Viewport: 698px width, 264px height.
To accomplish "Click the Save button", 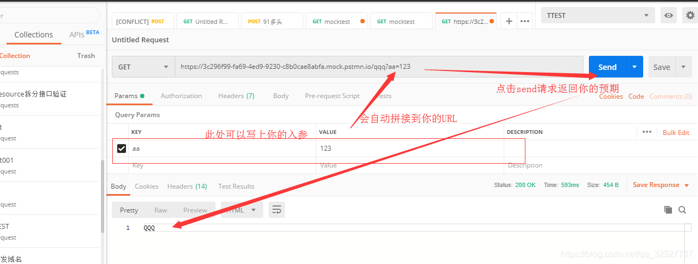I will coord(662,67).
